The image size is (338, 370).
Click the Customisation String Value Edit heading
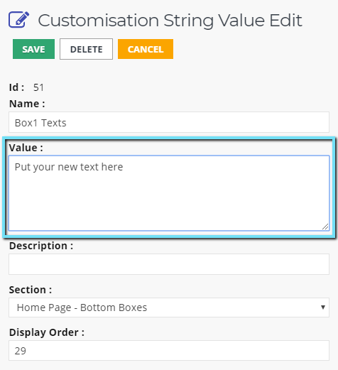coord(170,21)
